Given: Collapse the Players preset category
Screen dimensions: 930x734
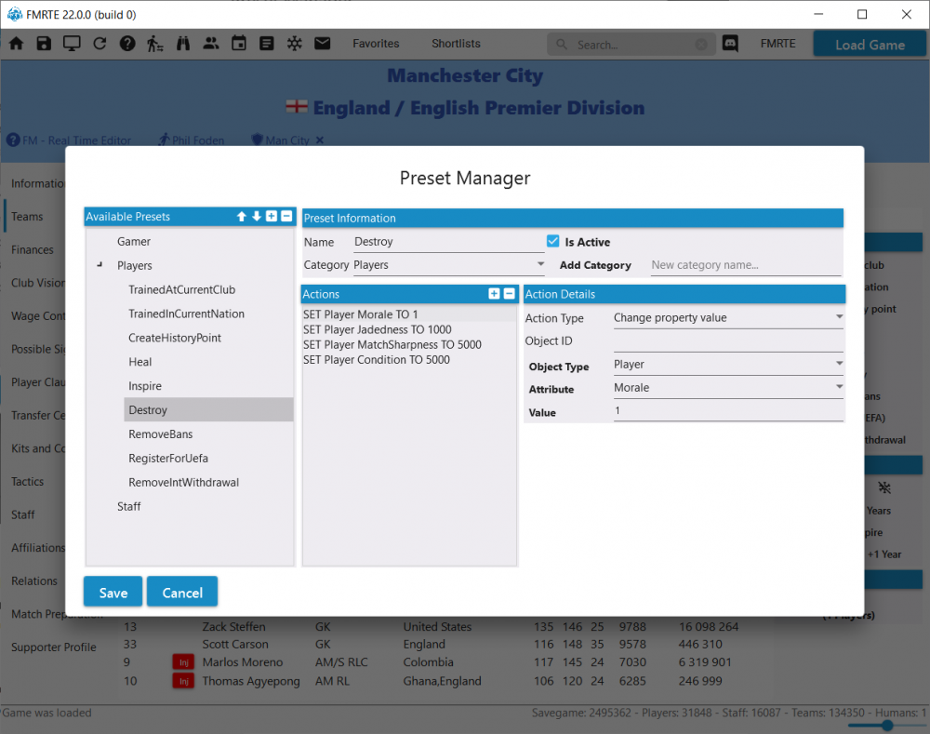Looking at the screenshot, I should point(100,266).
